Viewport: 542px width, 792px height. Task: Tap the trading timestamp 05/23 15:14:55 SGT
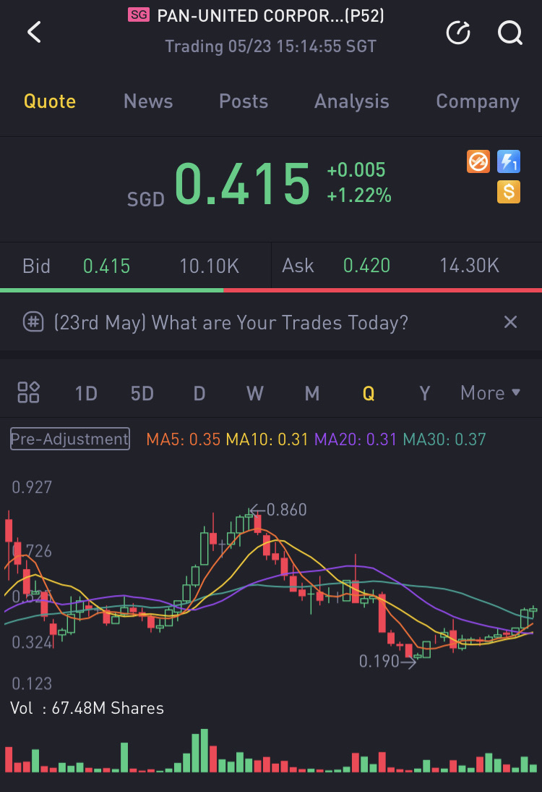pos(271,46)
